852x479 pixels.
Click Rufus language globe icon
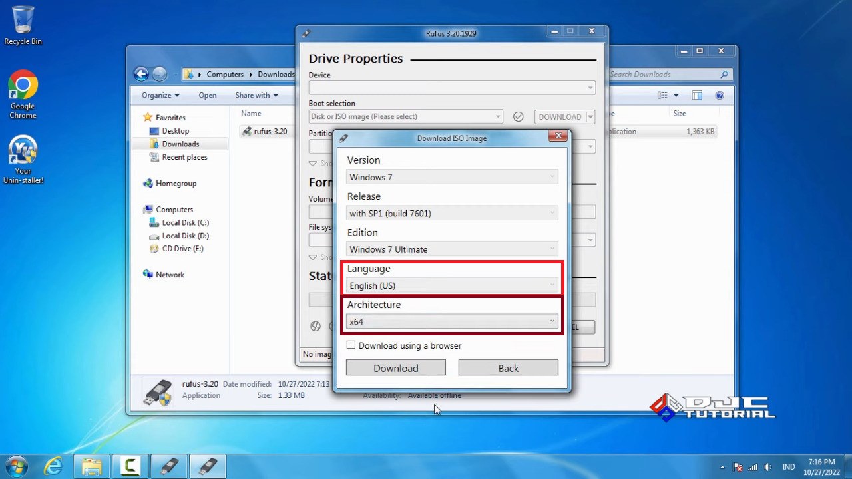(316, 326)
